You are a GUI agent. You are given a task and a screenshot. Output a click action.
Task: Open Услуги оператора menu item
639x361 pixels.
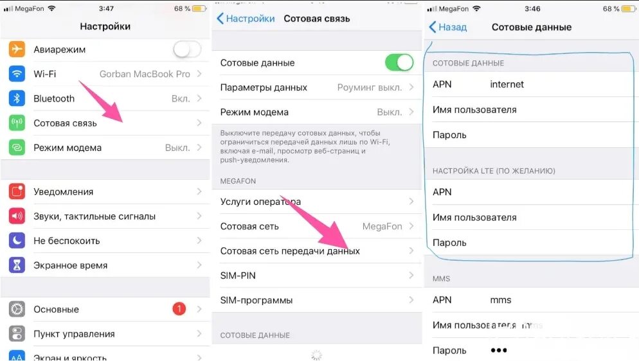(x=317, y=202)
